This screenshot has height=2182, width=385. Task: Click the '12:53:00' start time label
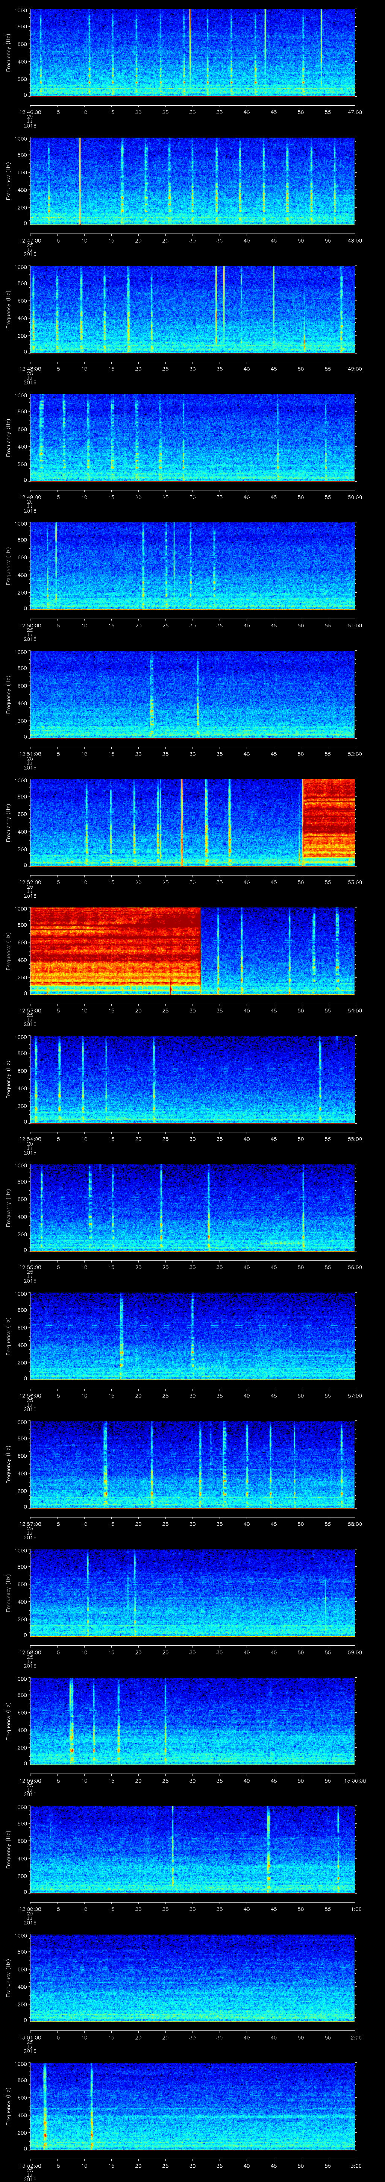point(30,1011)
